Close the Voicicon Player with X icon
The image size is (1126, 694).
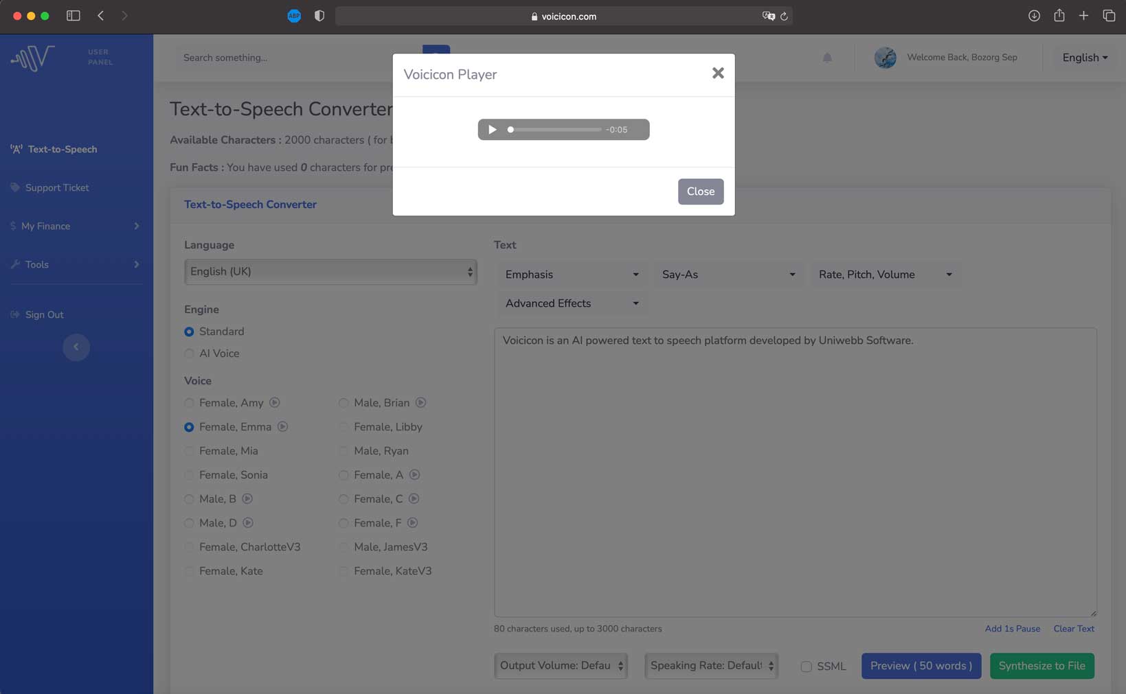(x=718, y=73)
